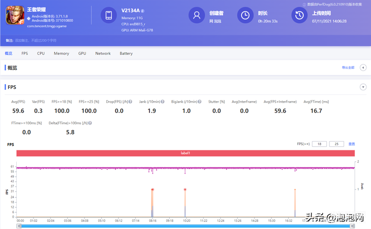Click the 重置 reset link

352,144
